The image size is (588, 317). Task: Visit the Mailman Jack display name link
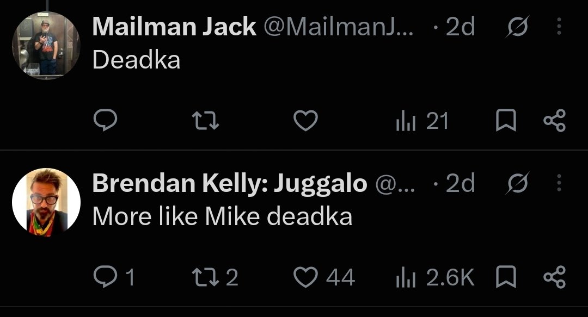[x=174, y=27]
